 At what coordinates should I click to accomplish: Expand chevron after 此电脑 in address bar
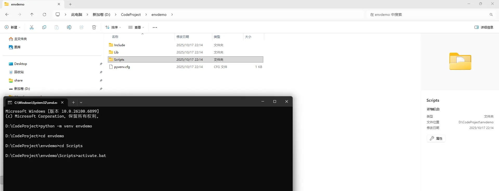click(87, 15)
